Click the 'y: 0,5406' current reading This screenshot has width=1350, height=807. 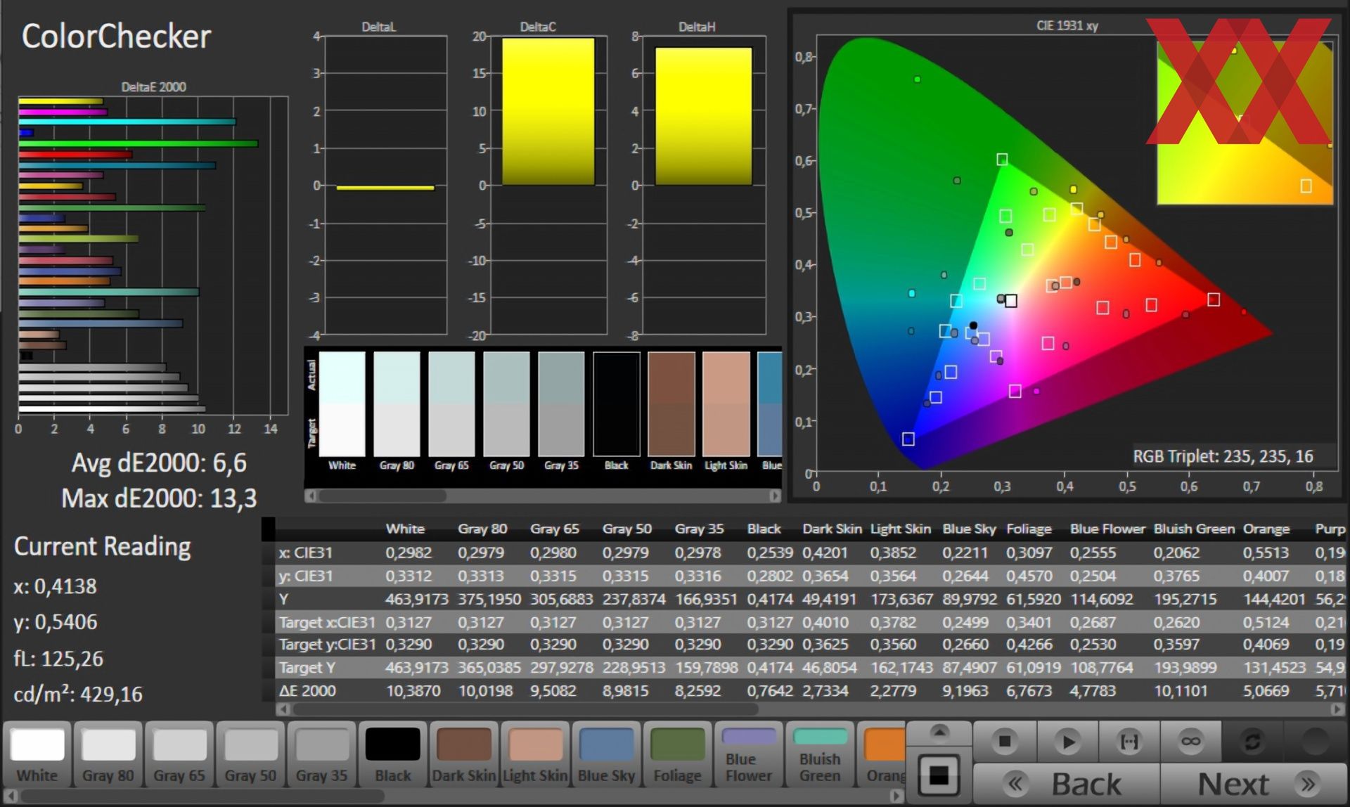point(55,621)
